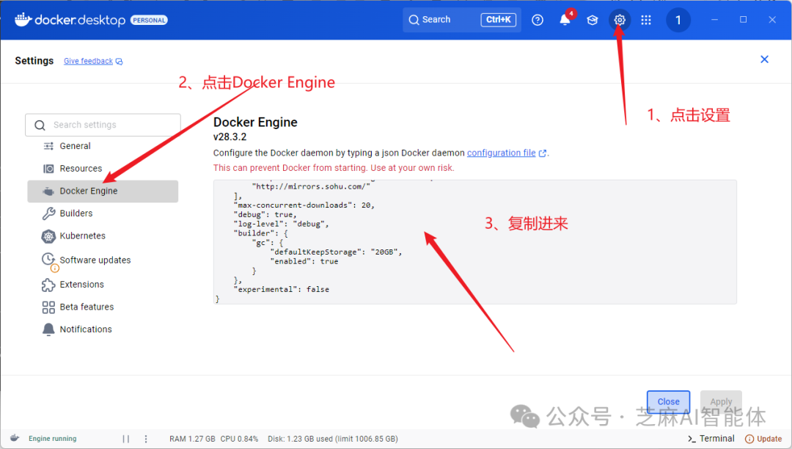Image resolution: width=792 pixels, height=449 pixels.
Task: Click the Builders wrench icon
Action: tap(48, 213)
